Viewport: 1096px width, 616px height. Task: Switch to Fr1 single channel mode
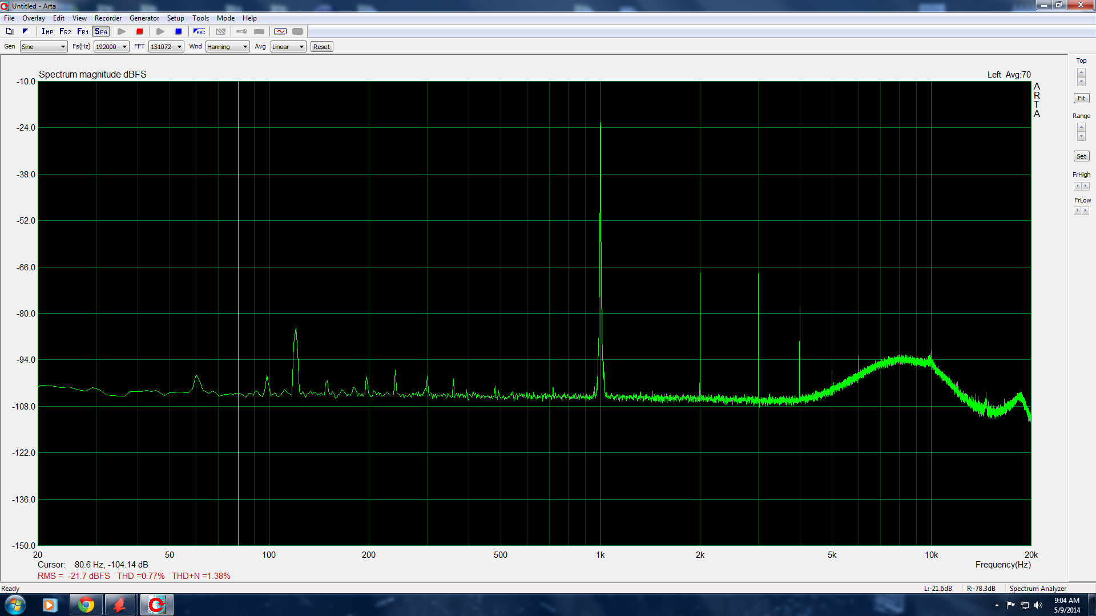(83, 31)
